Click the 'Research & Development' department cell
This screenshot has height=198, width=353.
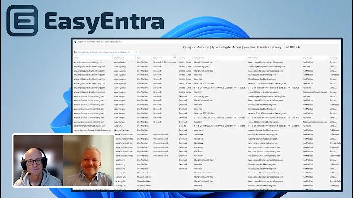point(165,62)
